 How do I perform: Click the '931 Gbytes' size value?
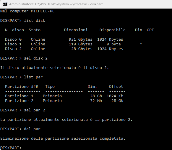click(x=80, y=39)
